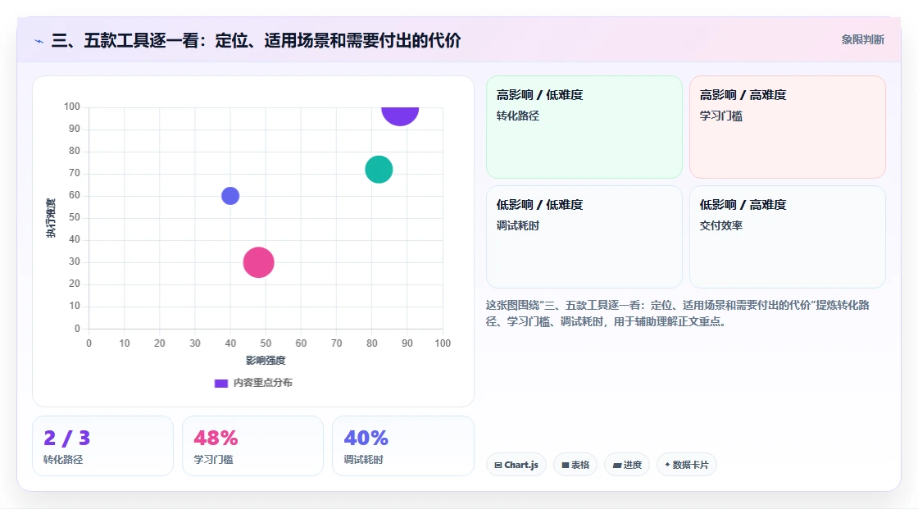Select the purple bubble at top of chart

pyautogui.click(x=400, y=116)
